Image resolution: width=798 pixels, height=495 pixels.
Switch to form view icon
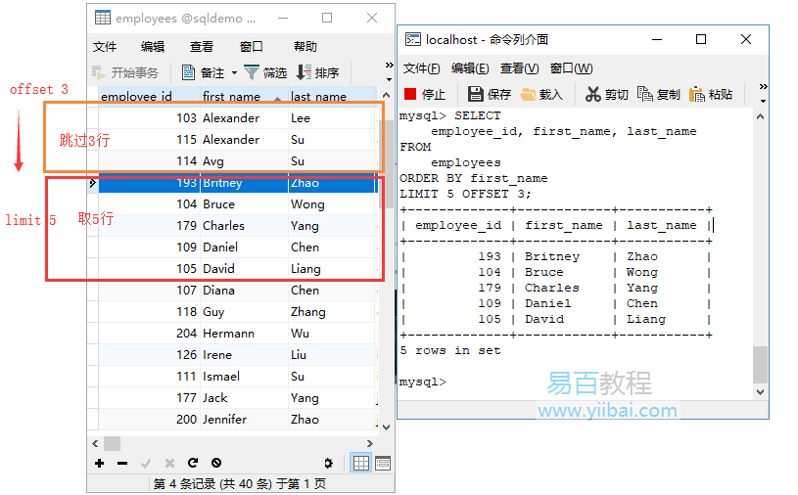[x=383, y=463]
